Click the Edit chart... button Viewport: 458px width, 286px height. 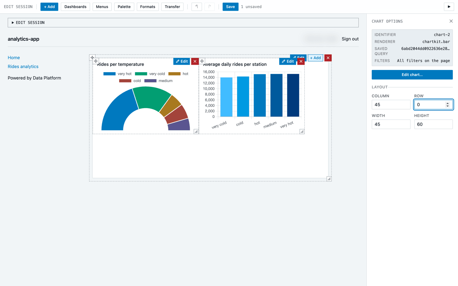tap(412, 75)
